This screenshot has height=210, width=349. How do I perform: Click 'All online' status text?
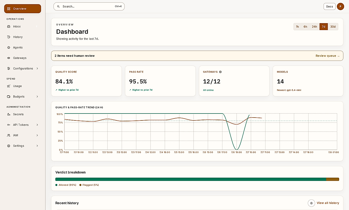pyautogui.click(x=208, y=90)
